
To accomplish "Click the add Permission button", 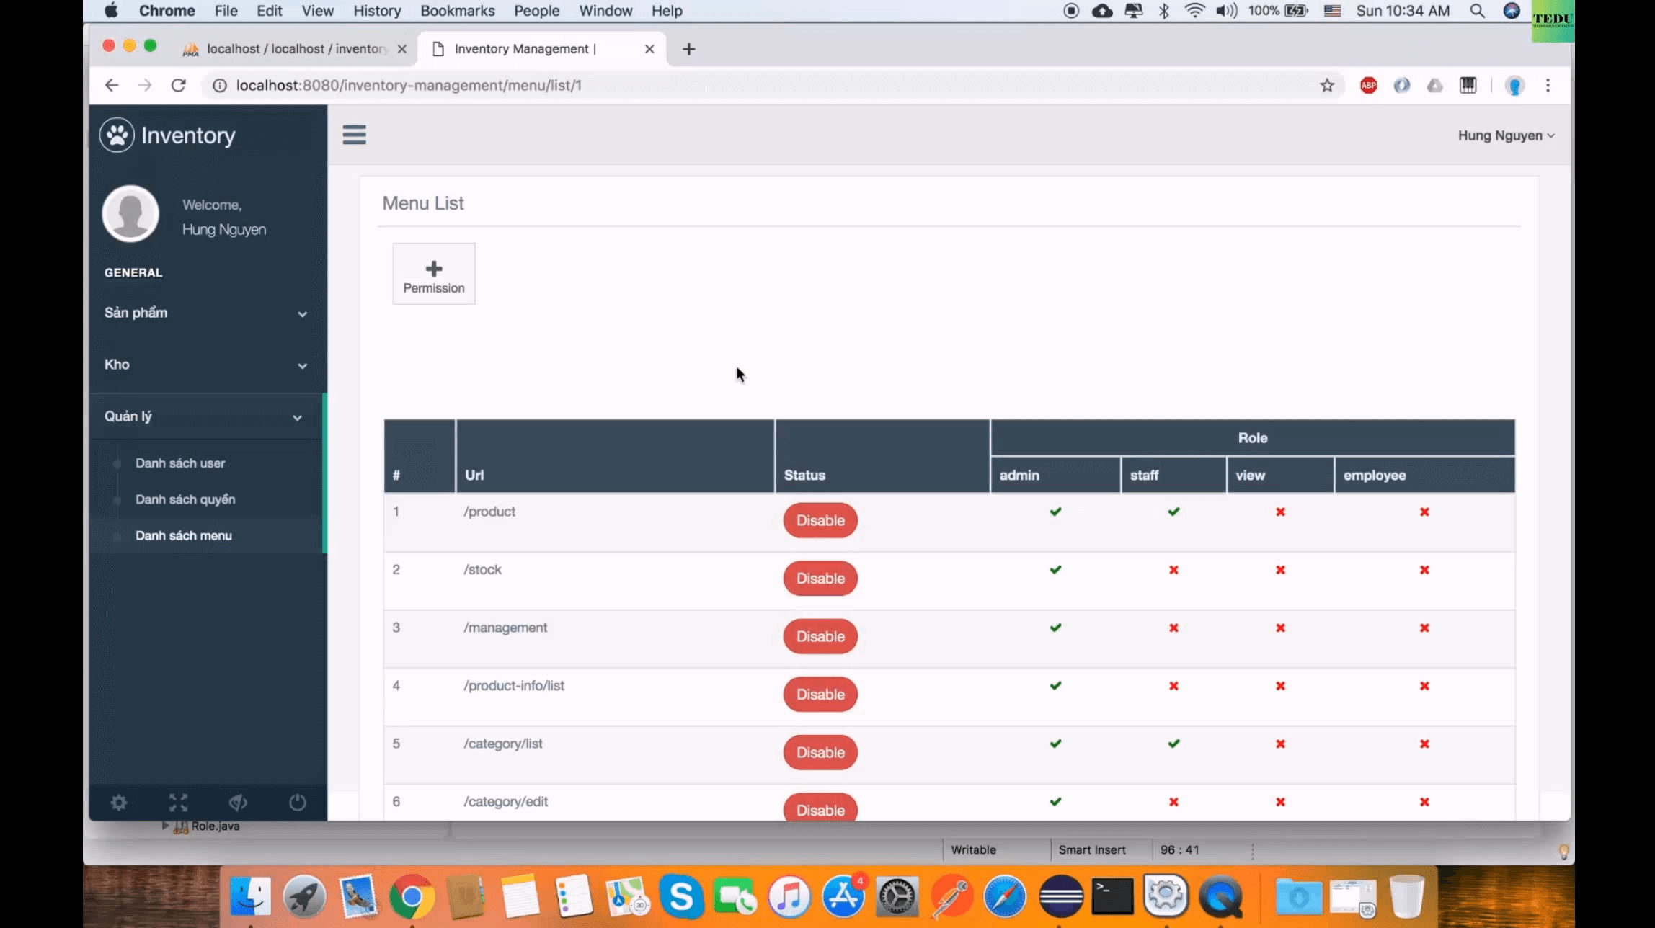I will tap(434, 275).
